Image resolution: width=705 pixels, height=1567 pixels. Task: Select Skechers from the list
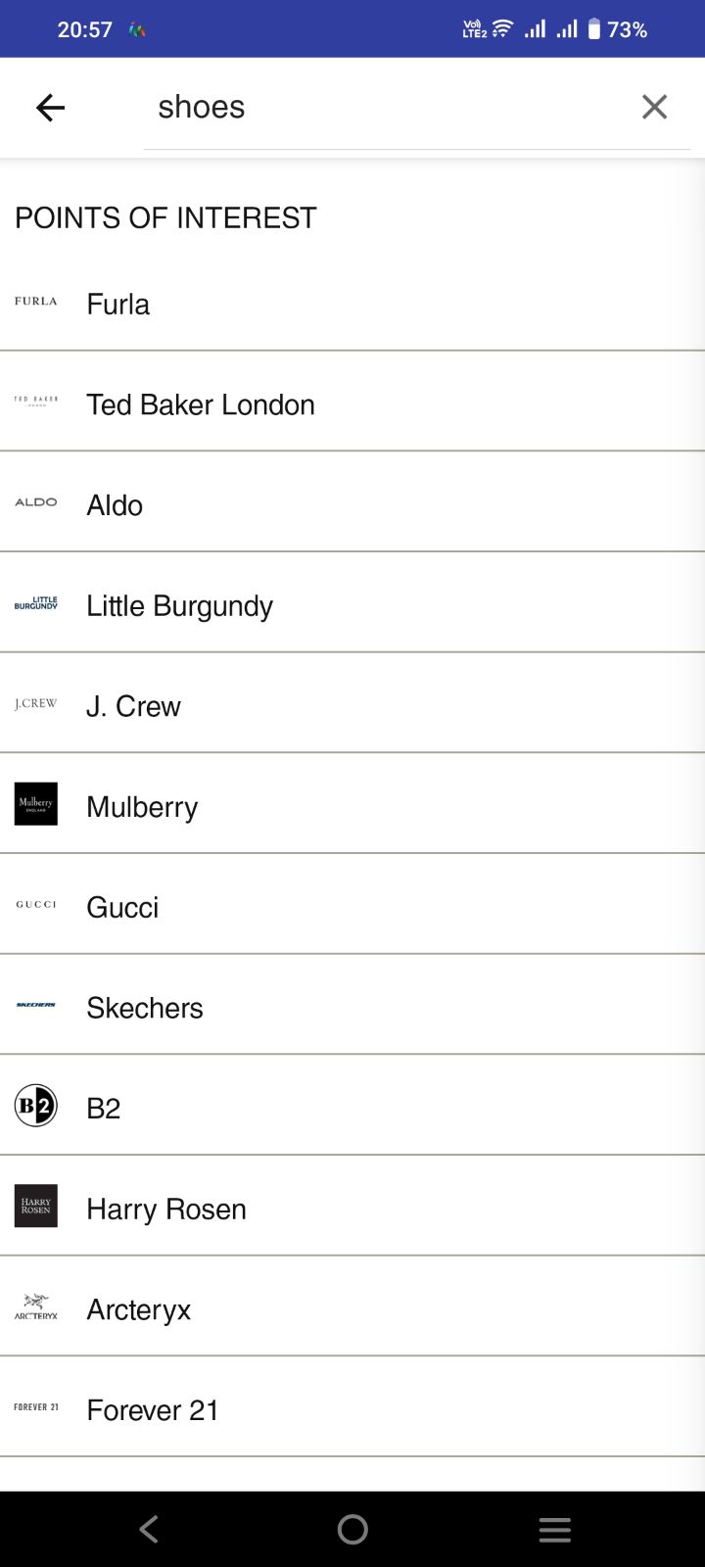[145, 1008]
